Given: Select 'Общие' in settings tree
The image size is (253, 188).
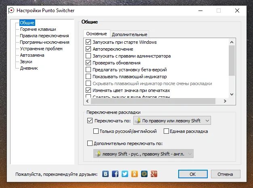Looking at the screenshot, I should click(27, 23).
